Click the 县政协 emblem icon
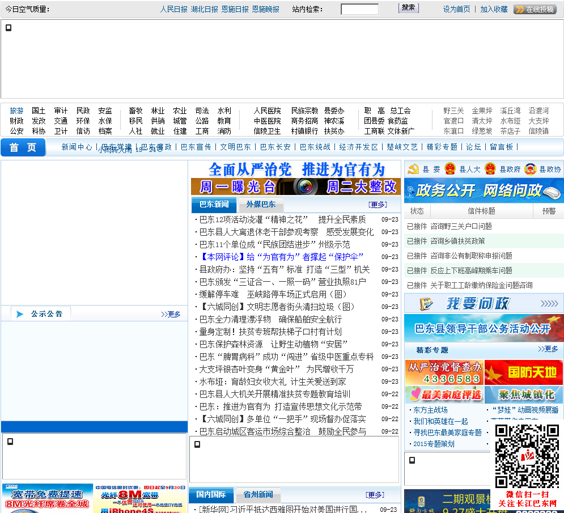The width and height of the screenshot is (564, 513). tap(530, 169)
